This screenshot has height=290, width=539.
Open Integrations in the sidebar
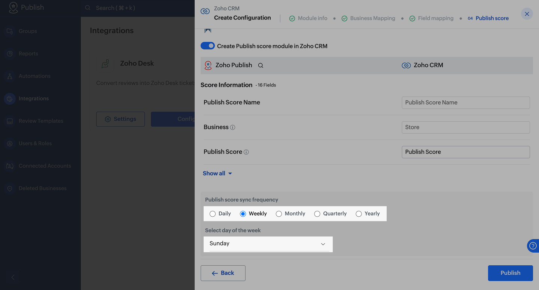coord(34,98)
